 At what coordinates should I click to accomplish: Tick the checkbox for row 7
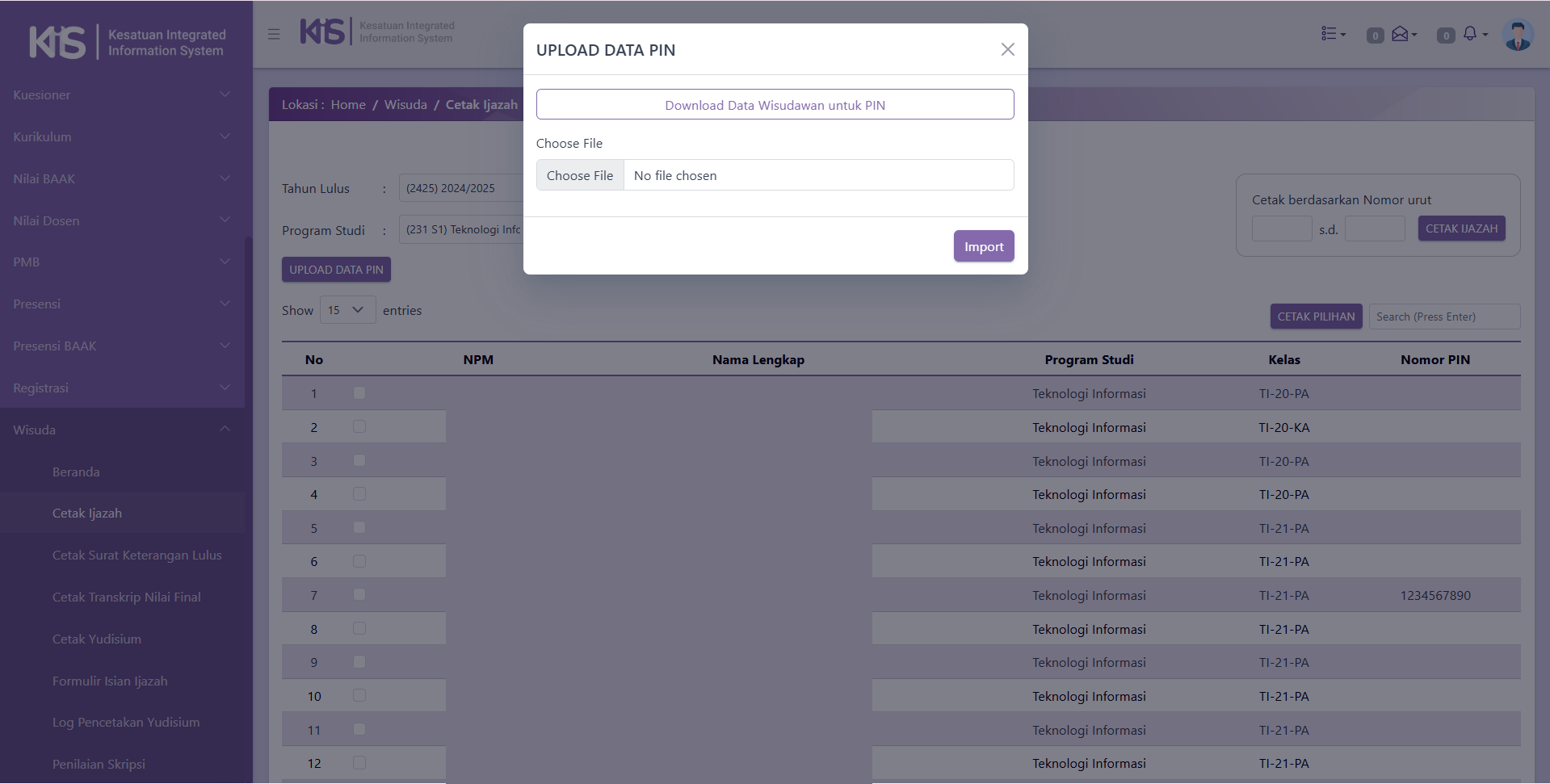tap(359, 595)
